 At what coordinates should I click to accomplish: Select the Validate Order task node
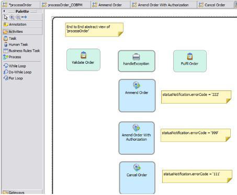point(83,60)
